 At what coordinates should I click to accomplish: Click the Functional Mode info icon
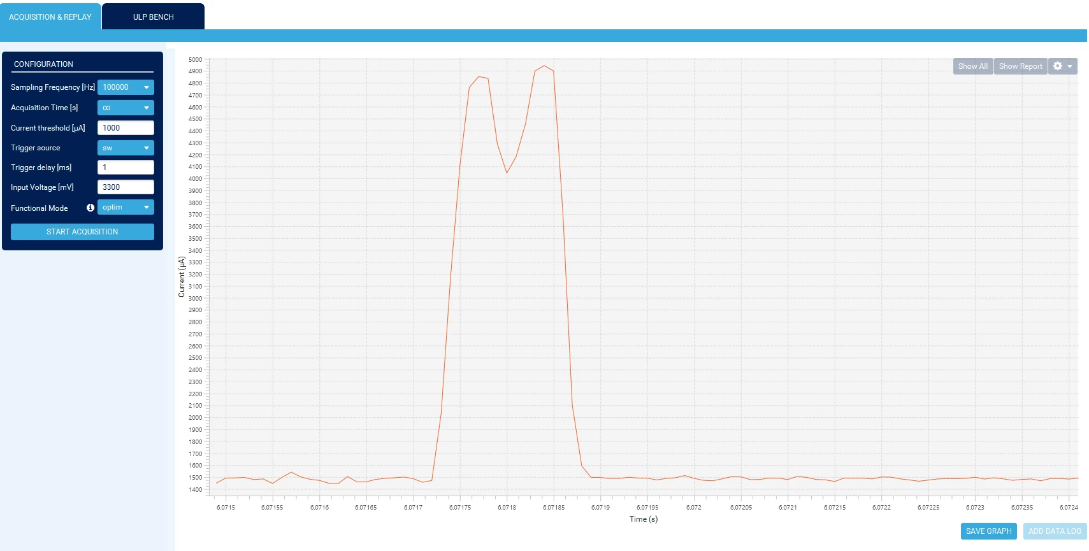90,208
